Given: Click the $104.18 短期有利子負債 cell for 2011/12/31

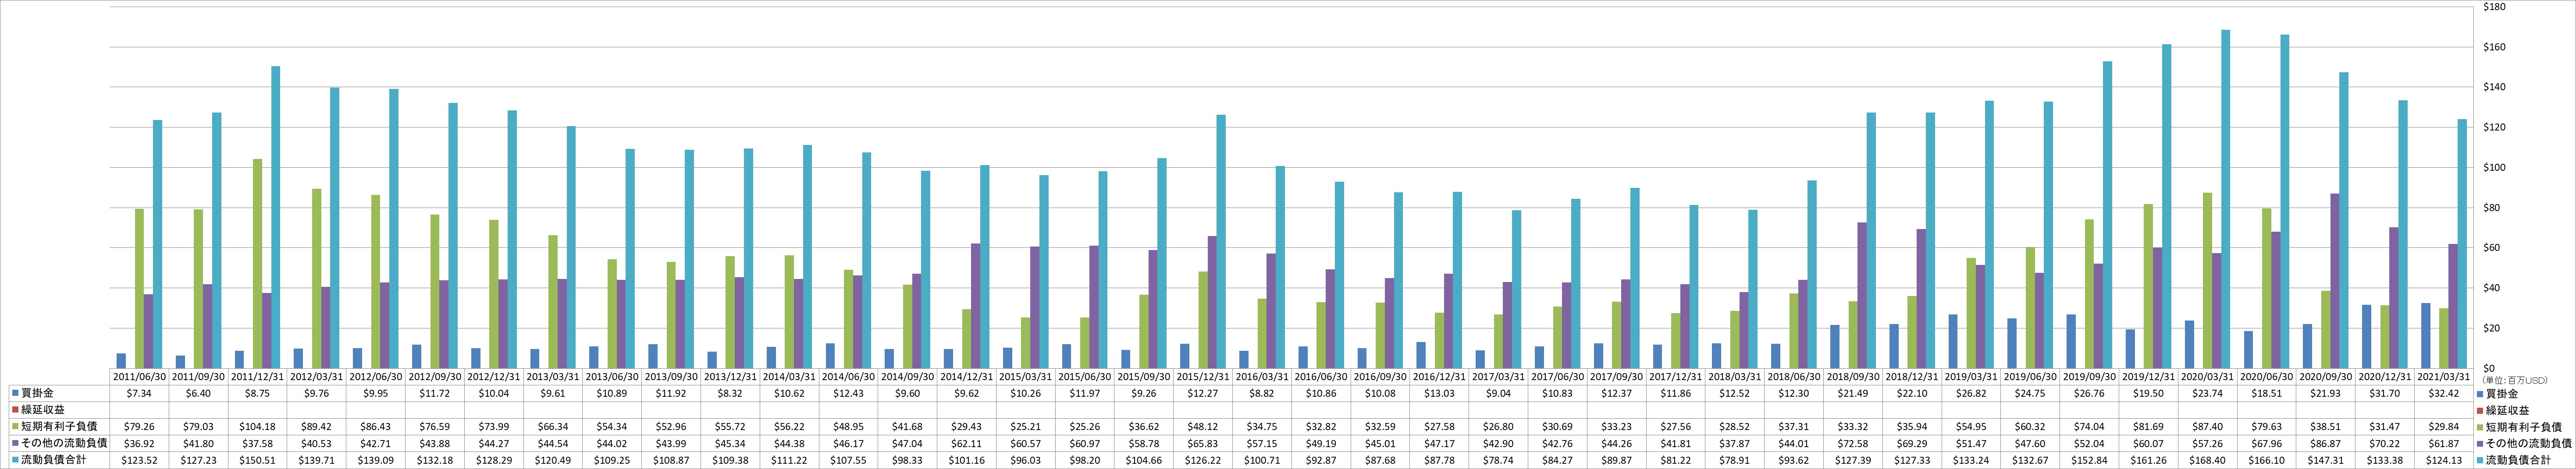Looking at the screenshot, I should pyautogui.click(x=257, y=427).
